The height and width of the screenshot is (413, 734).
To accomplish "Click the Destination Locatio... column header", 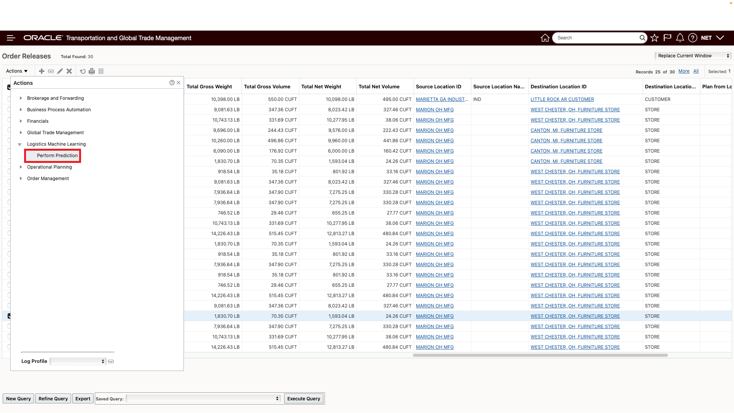I will pos(671,87).
